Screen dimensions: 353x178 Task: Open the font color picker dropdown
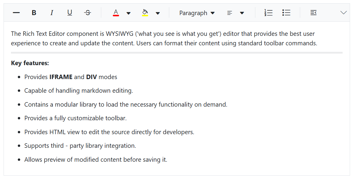pyautogui.click(x=128, y=13)
